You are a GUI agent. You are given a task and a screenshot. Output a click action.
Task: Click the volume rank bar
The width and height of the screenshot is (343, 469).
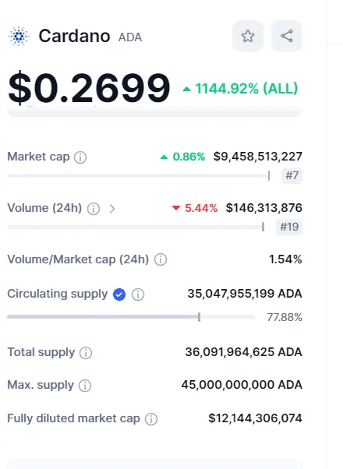click(136, 227)
